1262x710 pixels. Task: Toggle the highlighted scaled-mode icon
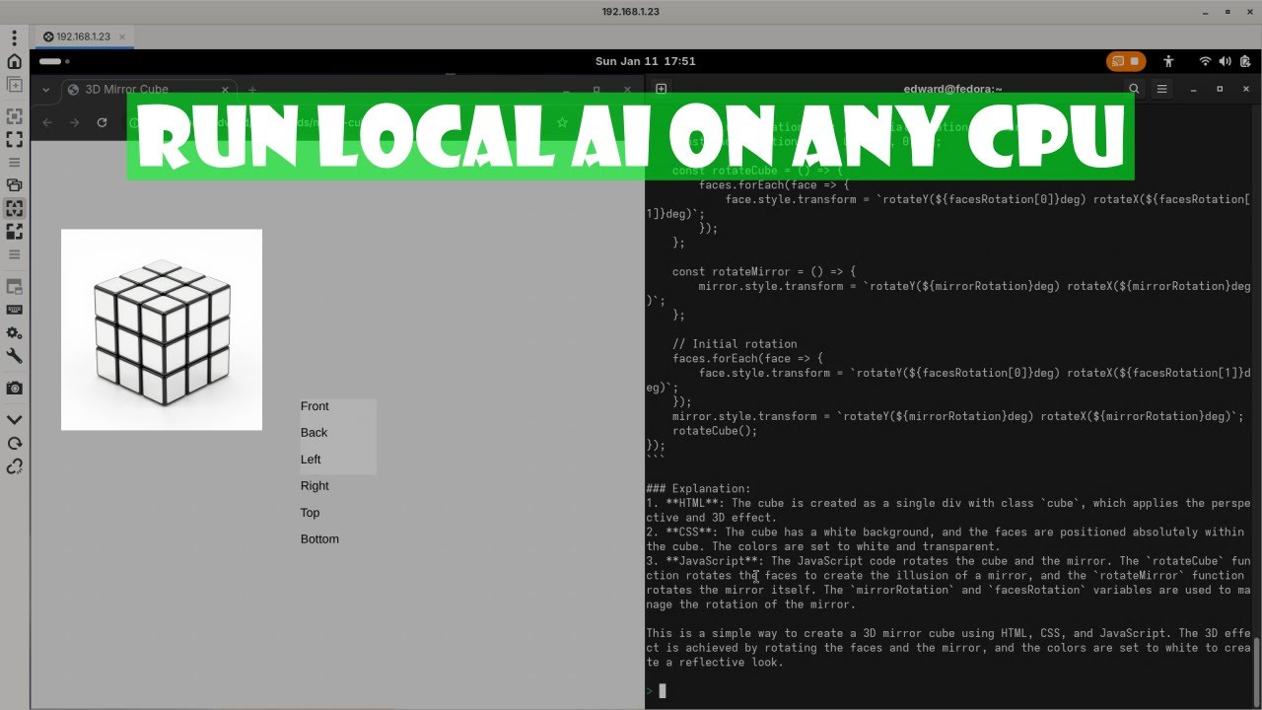point(15,208)
